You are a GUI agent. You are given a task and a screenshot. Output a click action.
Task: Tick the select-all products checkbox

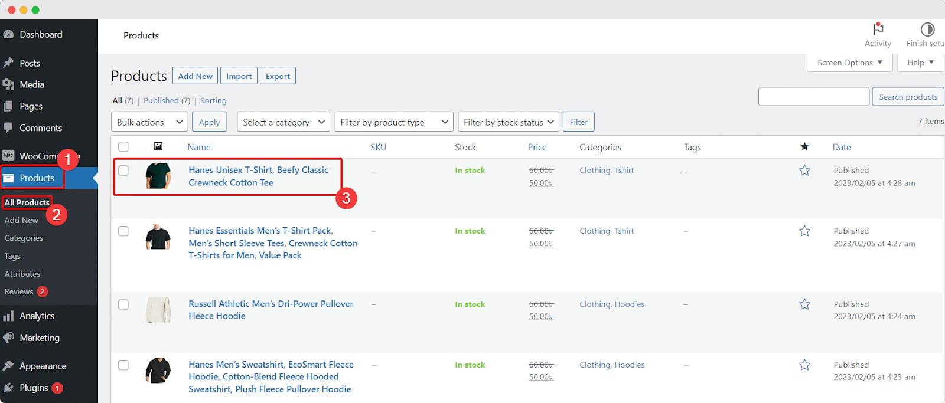pos(123,147)
